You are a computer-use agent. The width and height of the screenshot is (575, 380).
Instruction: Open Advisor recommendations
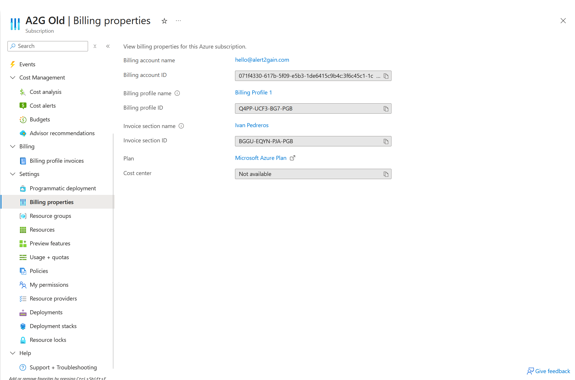[62, 133]
